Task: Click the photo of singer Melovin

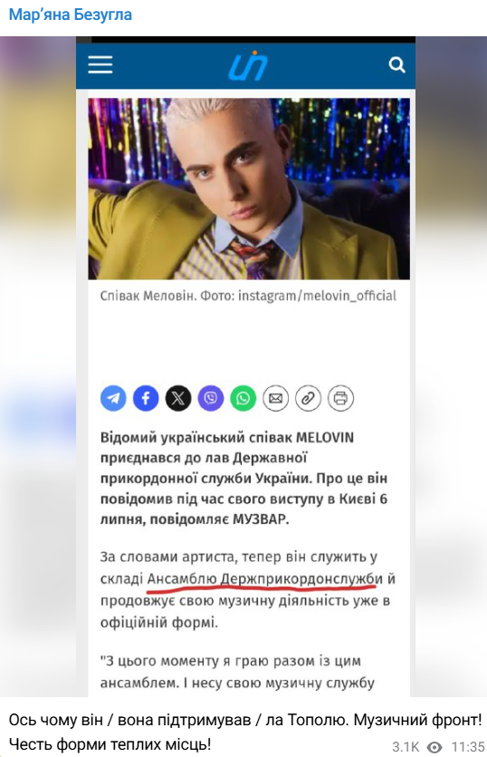Action: pyautogui.click(x=249, y=189)
